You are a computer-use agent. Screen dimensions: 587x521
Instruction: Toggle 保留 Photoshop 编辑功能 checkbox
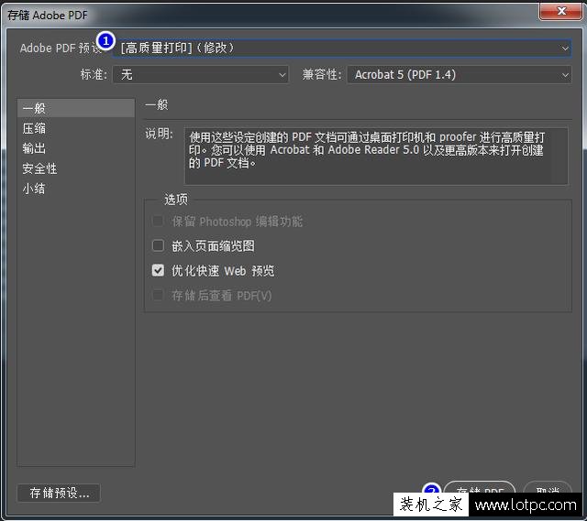(158, 222)
